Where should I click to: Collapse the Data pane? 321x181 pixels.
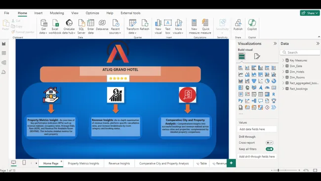(318, 44)
